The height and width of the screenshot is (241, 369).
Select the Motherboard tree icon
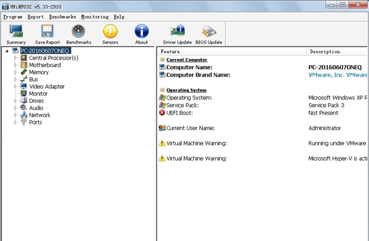[24, 65]
